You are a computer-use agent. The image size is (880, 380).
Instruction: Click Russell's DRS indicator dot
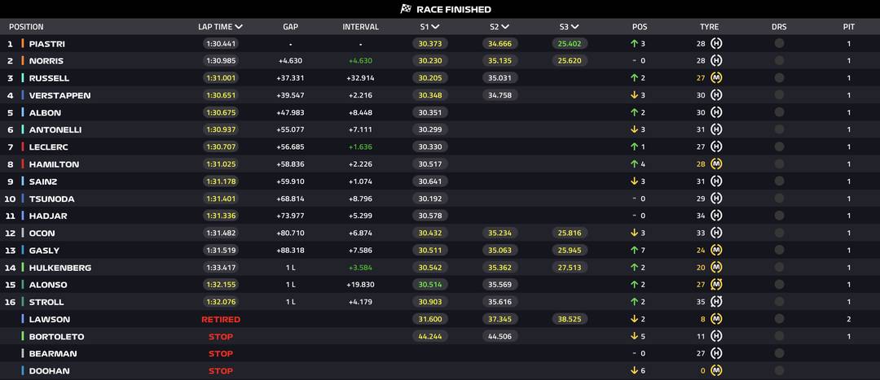[779, 78]
